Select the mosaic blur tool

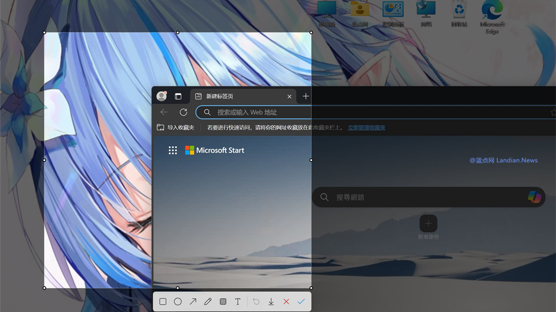pyautogui.click(x=223, y=302)
